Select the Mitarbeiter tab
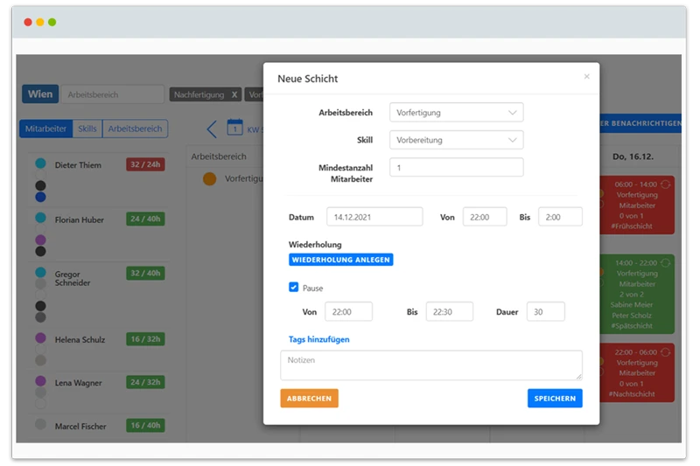Image resolution: width=700 pixels, height=466 pixels. click(45, 129)
